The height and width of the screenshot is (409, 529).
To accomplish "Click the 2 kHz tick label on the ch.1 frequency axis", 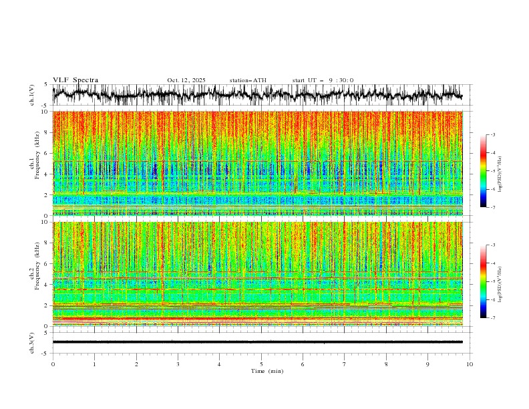I will [x=47, y=195].
